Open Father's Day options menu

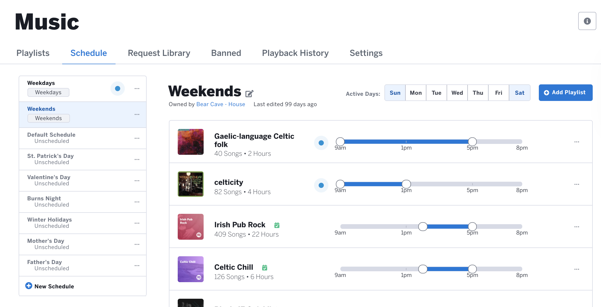(x=137, y=266)
